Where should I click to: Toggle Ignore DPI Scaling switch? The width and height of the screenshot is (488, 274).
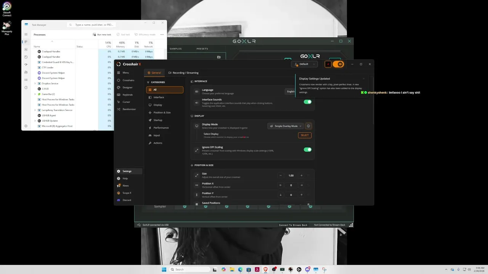pos(307,150)
